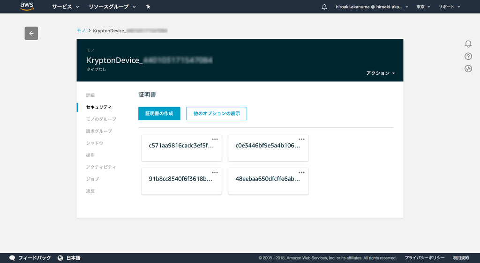
Task: Open the フィードバック link
Action: [35, 258]
